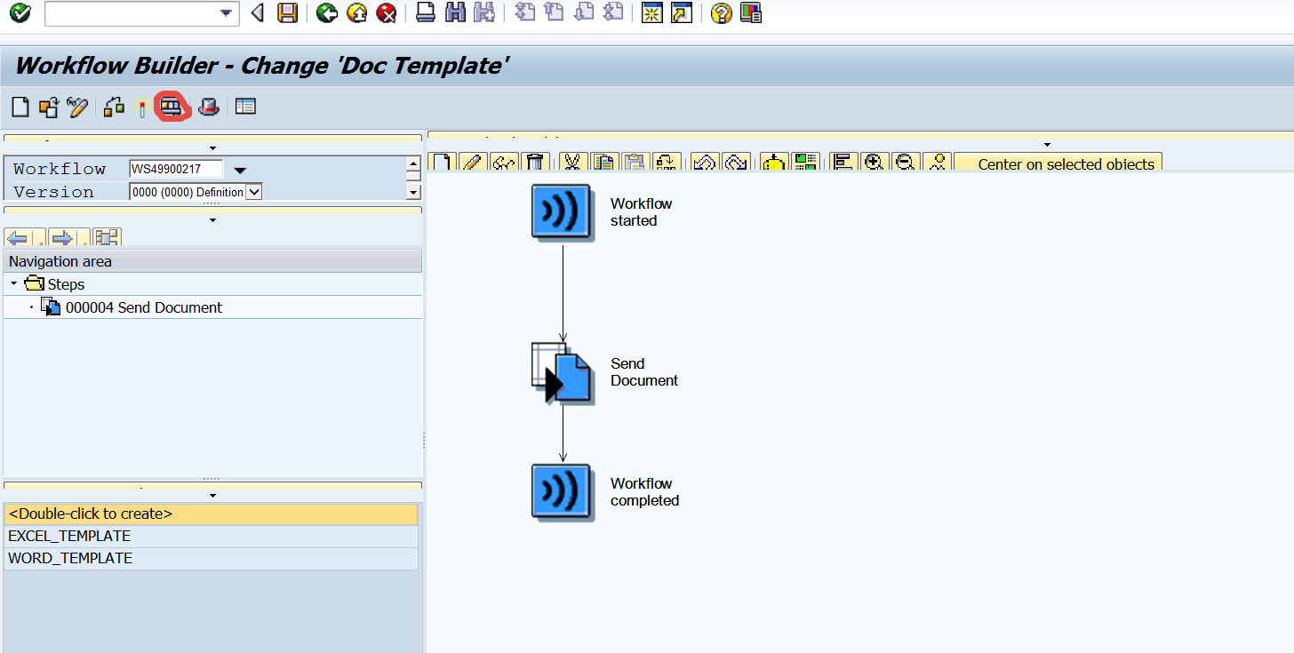Select the Send Document step in diagram

point(563,374)
